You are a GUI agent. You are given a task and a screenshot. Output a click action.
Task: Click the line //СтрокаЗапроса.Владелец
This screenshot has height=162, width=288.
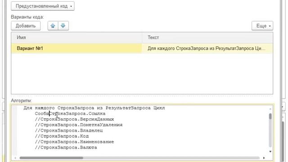pyautogui.click(x=69, y=130)
